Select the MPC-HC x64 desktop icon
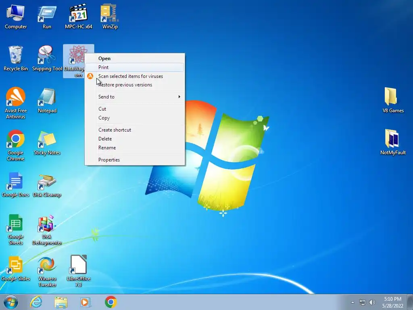Image resolution: width=413 pixels, height=310 pixels. (79, 16)
